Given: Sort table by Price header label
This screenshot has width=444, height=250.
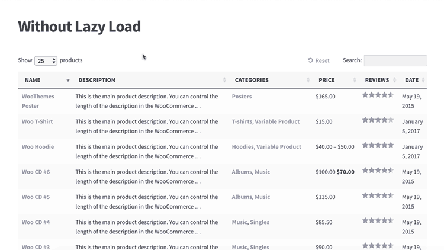Looking at the screenshot, I should pyautogui.click(x=326, y=80).
